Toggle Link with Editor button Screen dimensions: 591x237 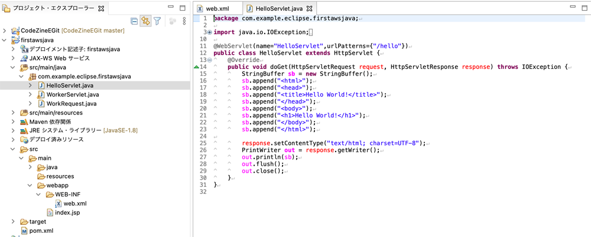pos(145,21)
